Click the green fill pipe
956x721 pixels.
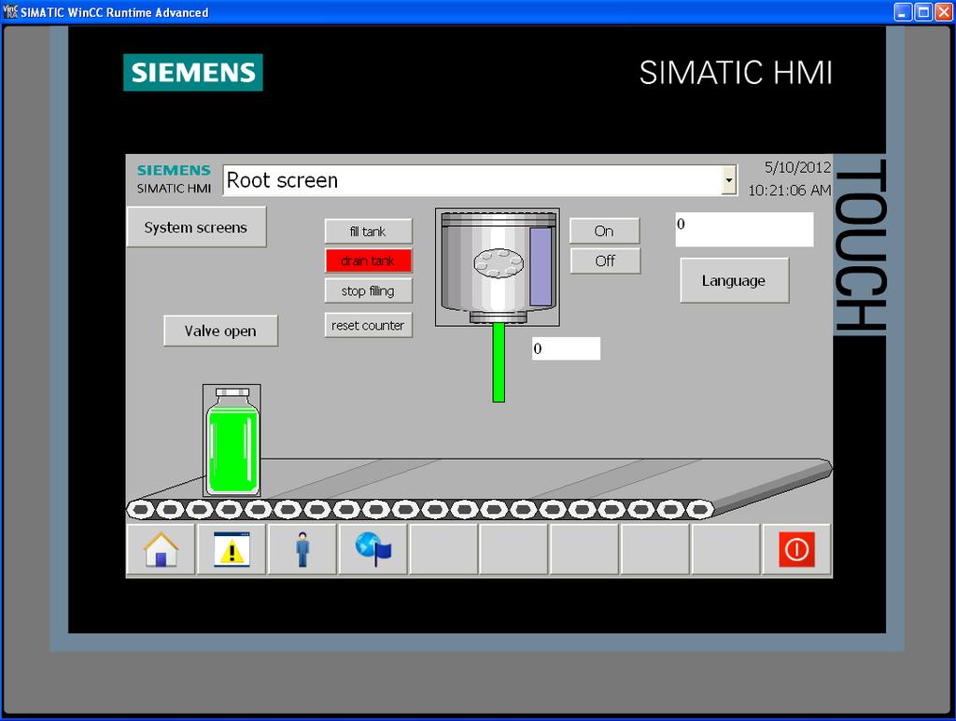pyautogui.click(x=499, y=362)
